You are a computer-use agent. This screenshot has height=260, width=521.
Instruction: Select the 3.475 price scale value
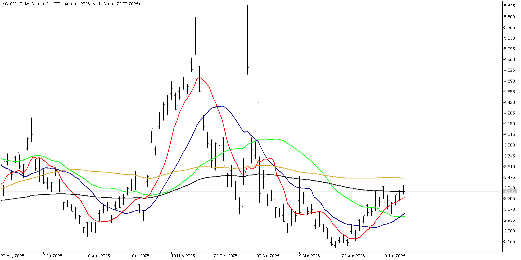click(x=510, y=177)
